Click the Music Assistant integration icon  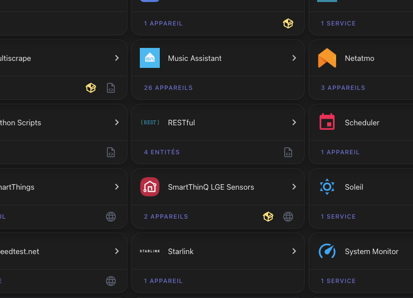coord(150,58)
